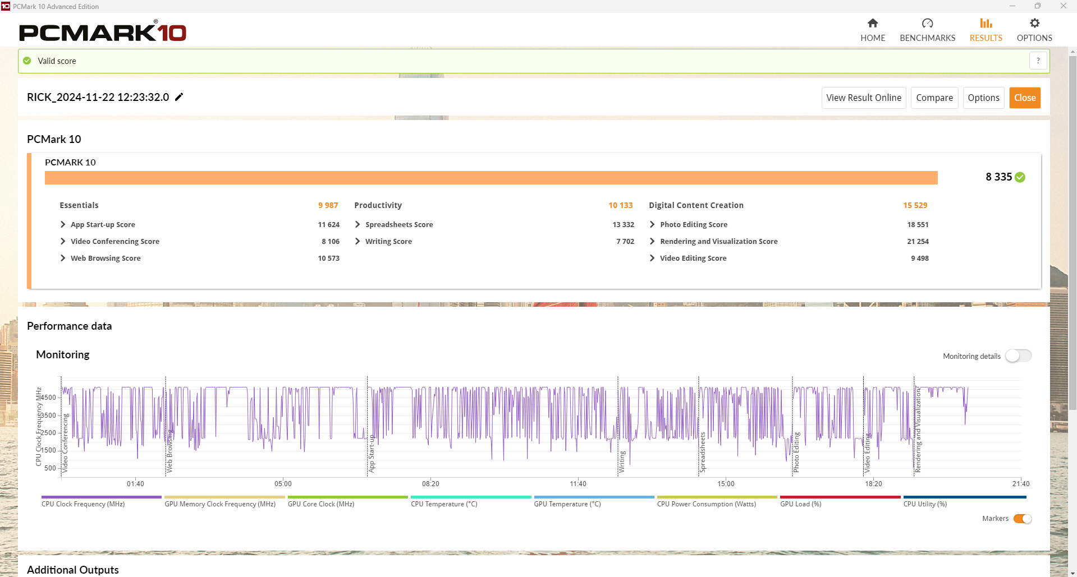
Task: Select CPU Power Consumption legend swatch
Action: [717, 497]
